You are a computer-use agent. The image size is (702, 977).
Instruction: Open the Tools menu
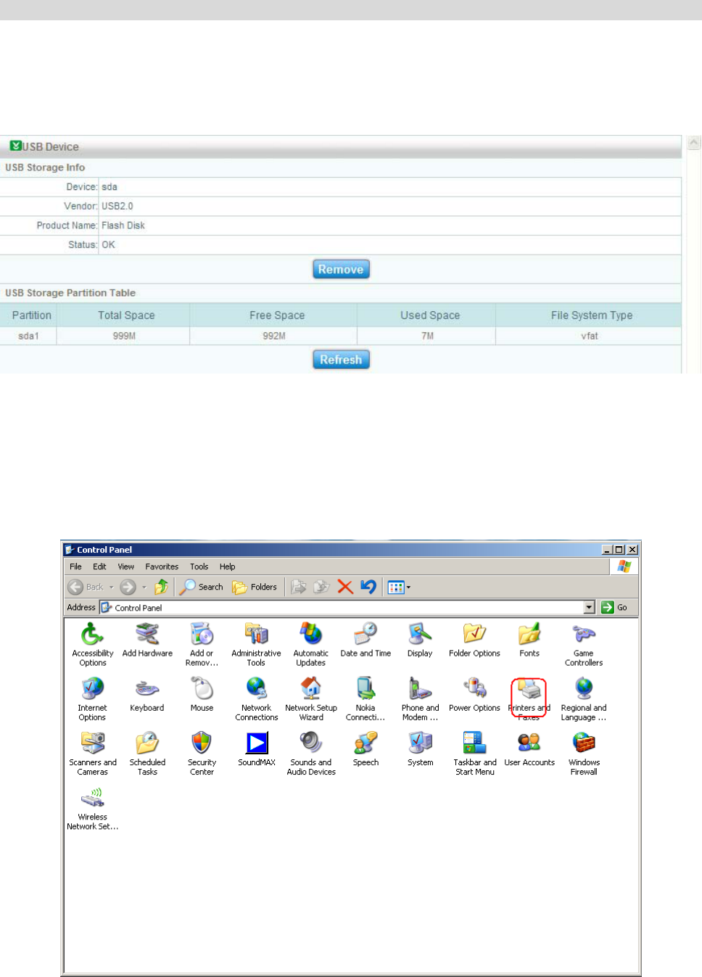click(199, 566)
